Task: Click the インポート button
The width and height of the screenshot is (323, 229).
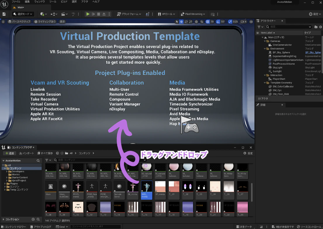Action: point(26,153)
